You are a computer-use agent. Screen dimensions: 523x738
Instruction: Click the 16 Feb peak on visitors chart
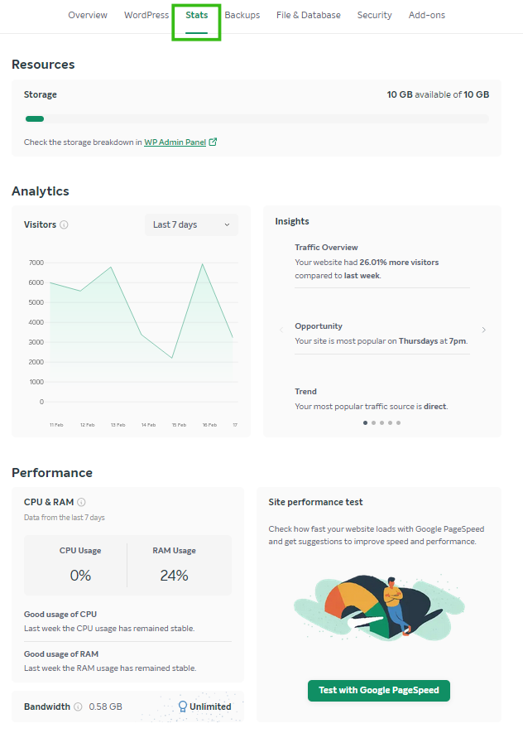(x=202, y=265)
